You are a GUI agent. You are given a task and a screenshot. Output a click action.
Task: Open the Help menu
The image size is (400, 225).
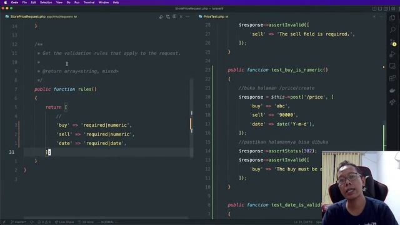(x=116, y=2)
